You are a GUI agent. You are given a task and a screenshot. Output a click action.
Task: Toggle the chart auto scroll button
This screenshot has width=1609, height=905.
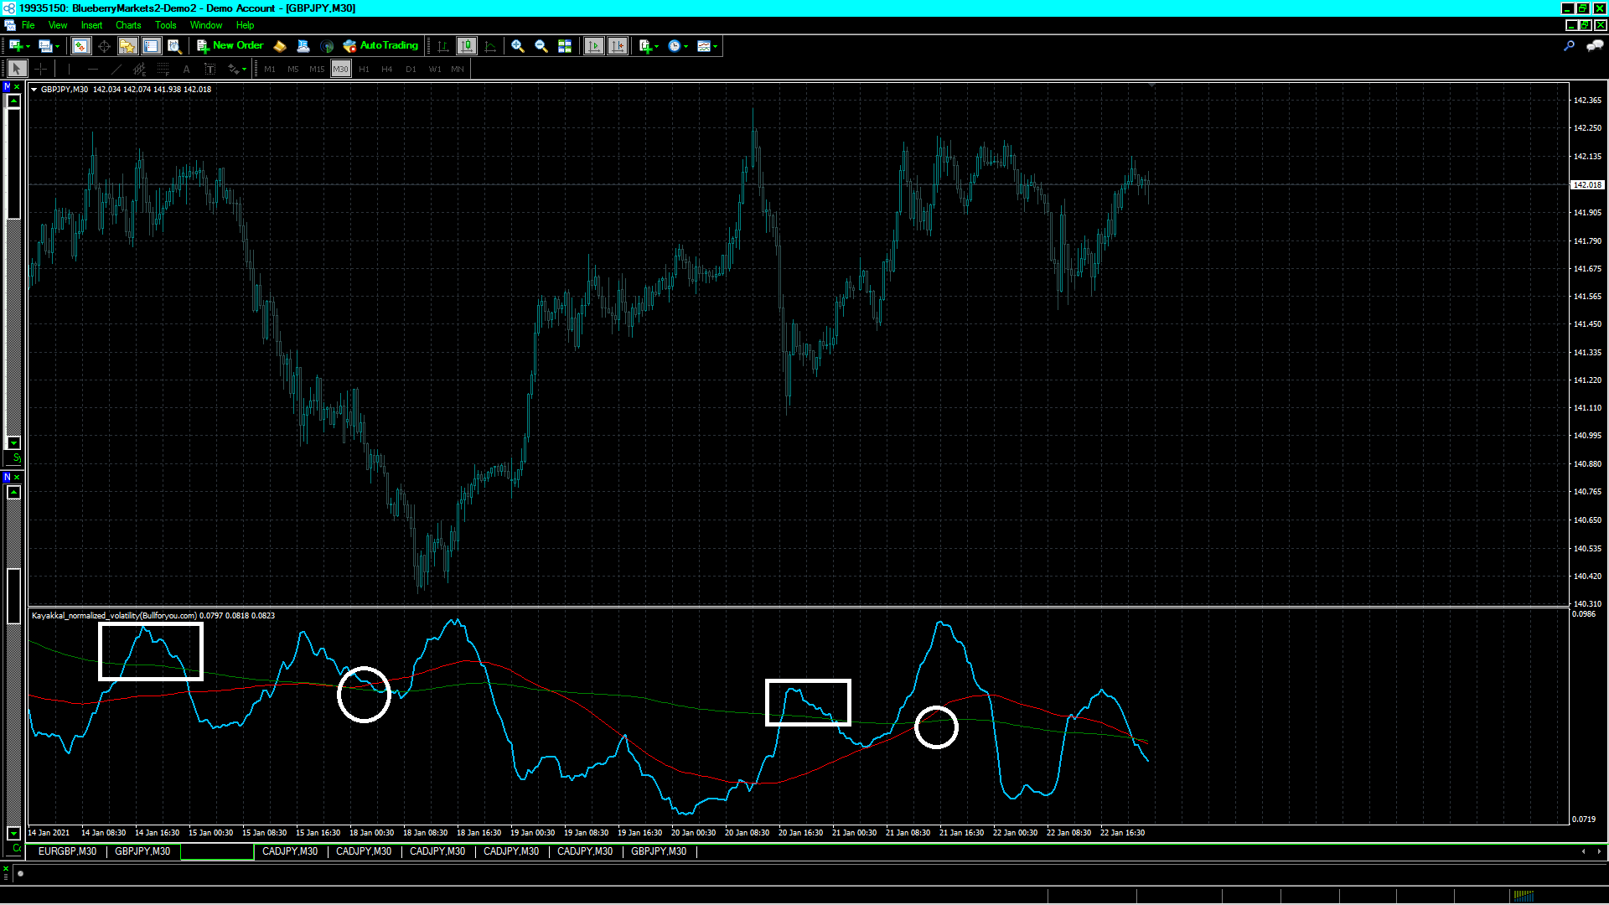pos(594,46)
